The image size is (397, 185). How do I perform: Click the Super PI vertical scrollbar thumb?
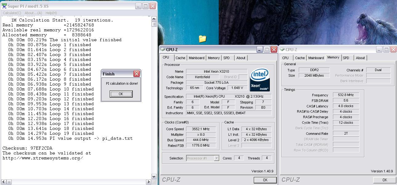click(154, 24)
